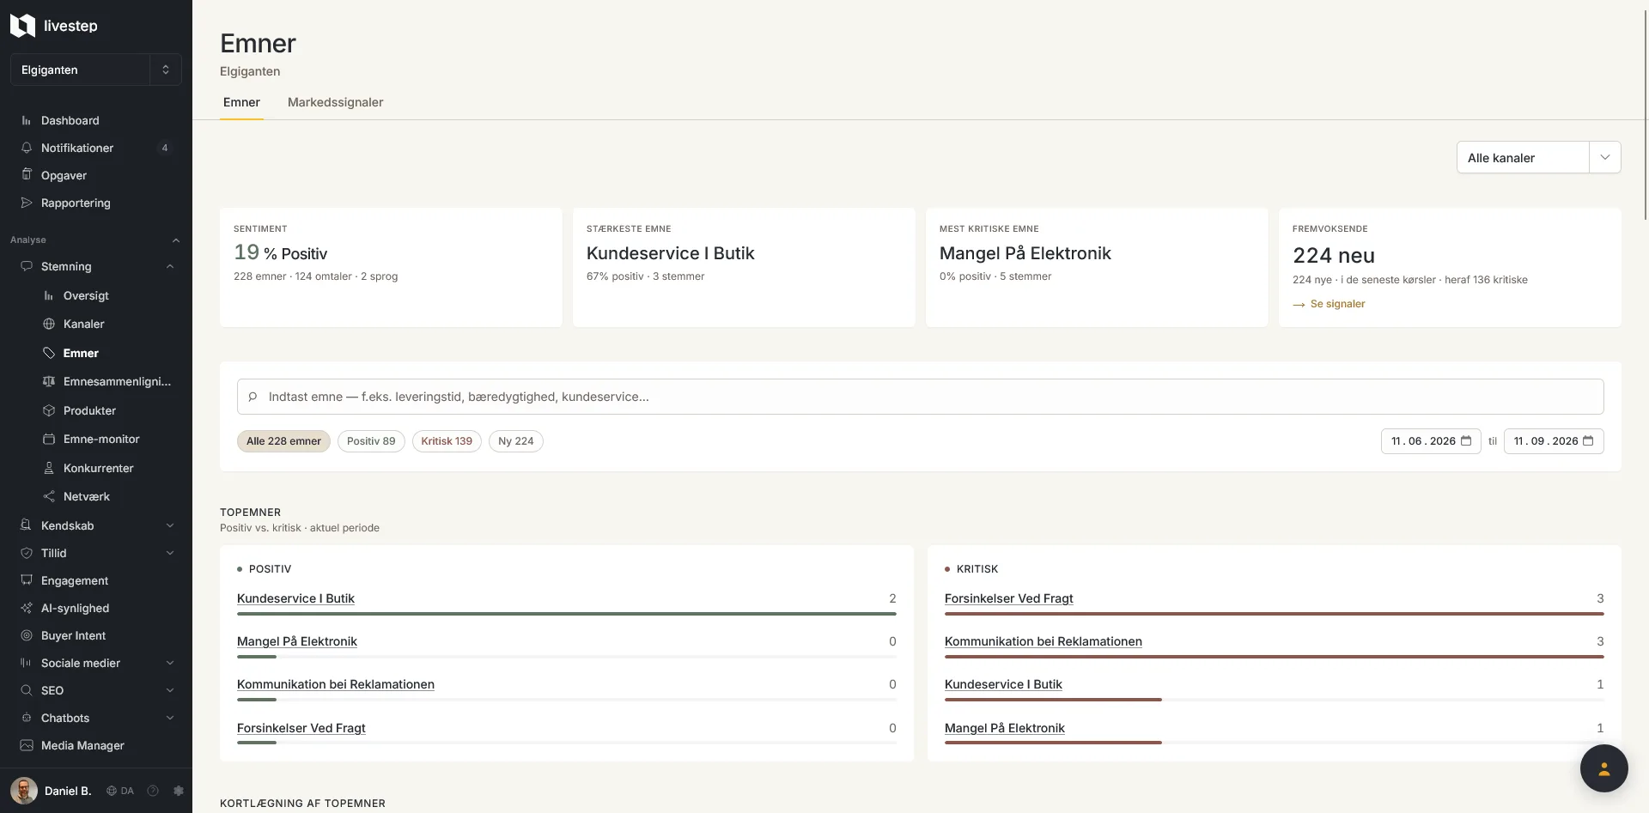Screen dimensions: 1649x813
Task: Open Notifikationer bell icon
Action: pos(27,148)
